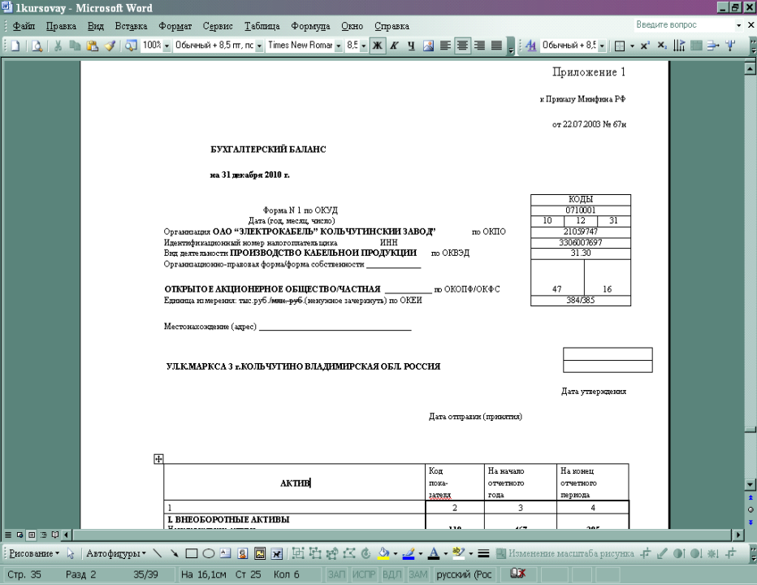Select the Oval drawing tool
757x585 pixels.
(x=209, y=553)
